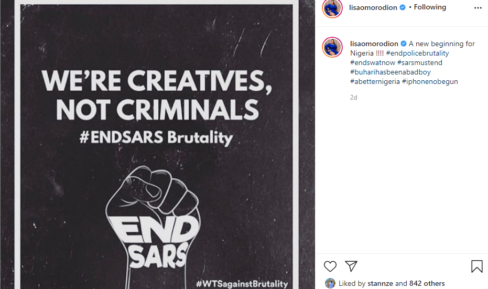Click the 2d post timestamp
Screen dimensions: 488x289
354,97
